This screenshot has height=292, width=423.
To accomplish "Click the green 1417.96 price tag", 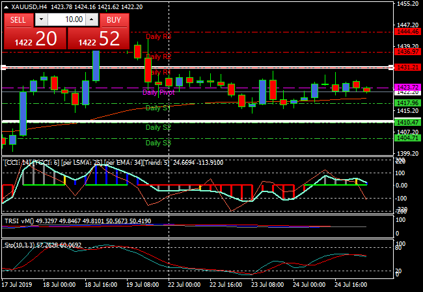I will (407, 103).
